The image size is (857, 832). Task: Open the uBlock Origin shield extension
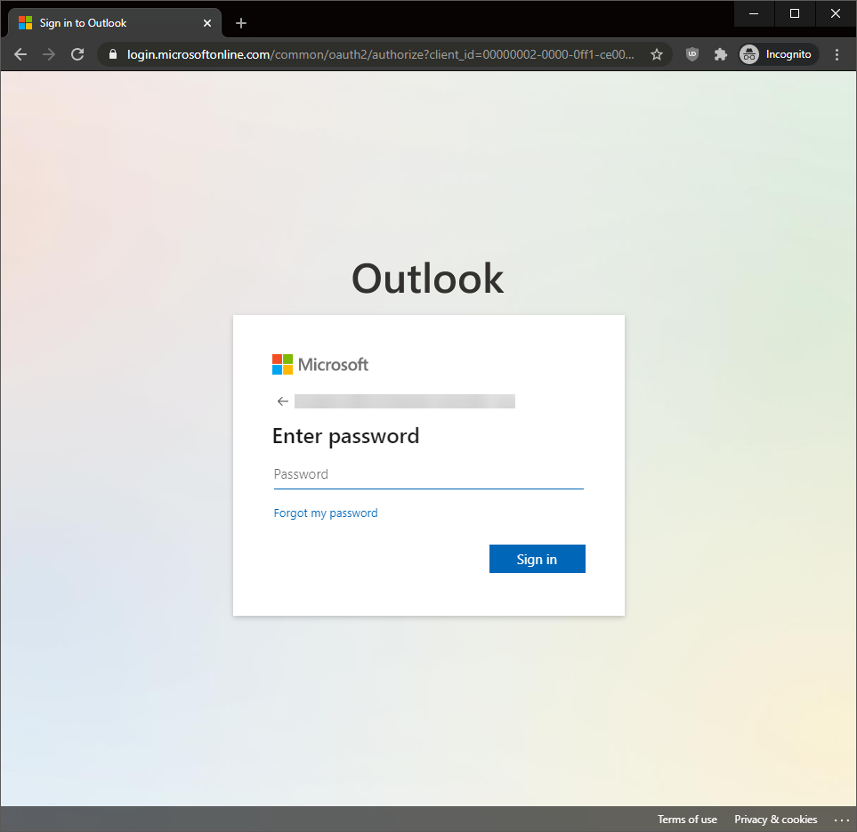click(x=692, y=54)
